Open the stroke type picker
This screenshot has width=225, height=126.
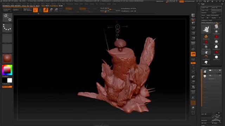(x=7, y=28)
